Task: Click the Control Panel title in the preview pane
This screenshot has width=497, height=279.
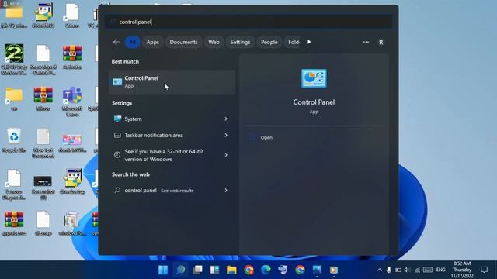Action: tap(314, 102)
